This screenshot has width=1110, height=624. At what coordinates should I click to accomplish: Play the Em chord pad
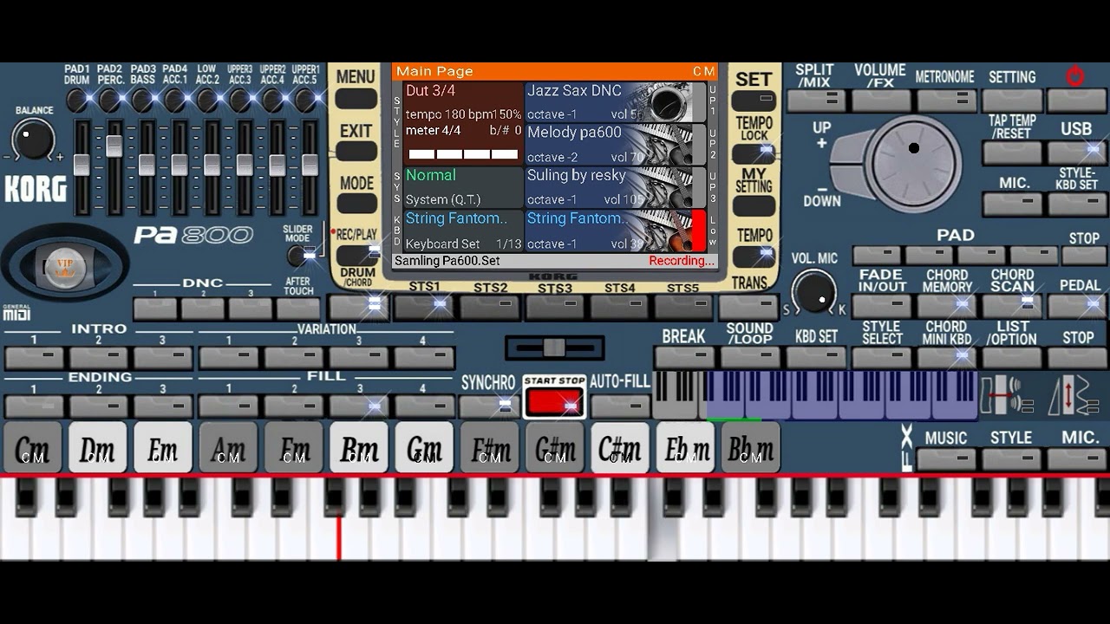(x=163, y=447)
